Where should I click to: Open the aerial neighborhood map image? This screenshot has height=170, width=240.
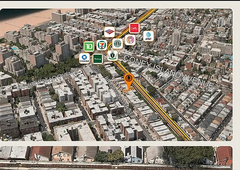click(x=116, y=75)
